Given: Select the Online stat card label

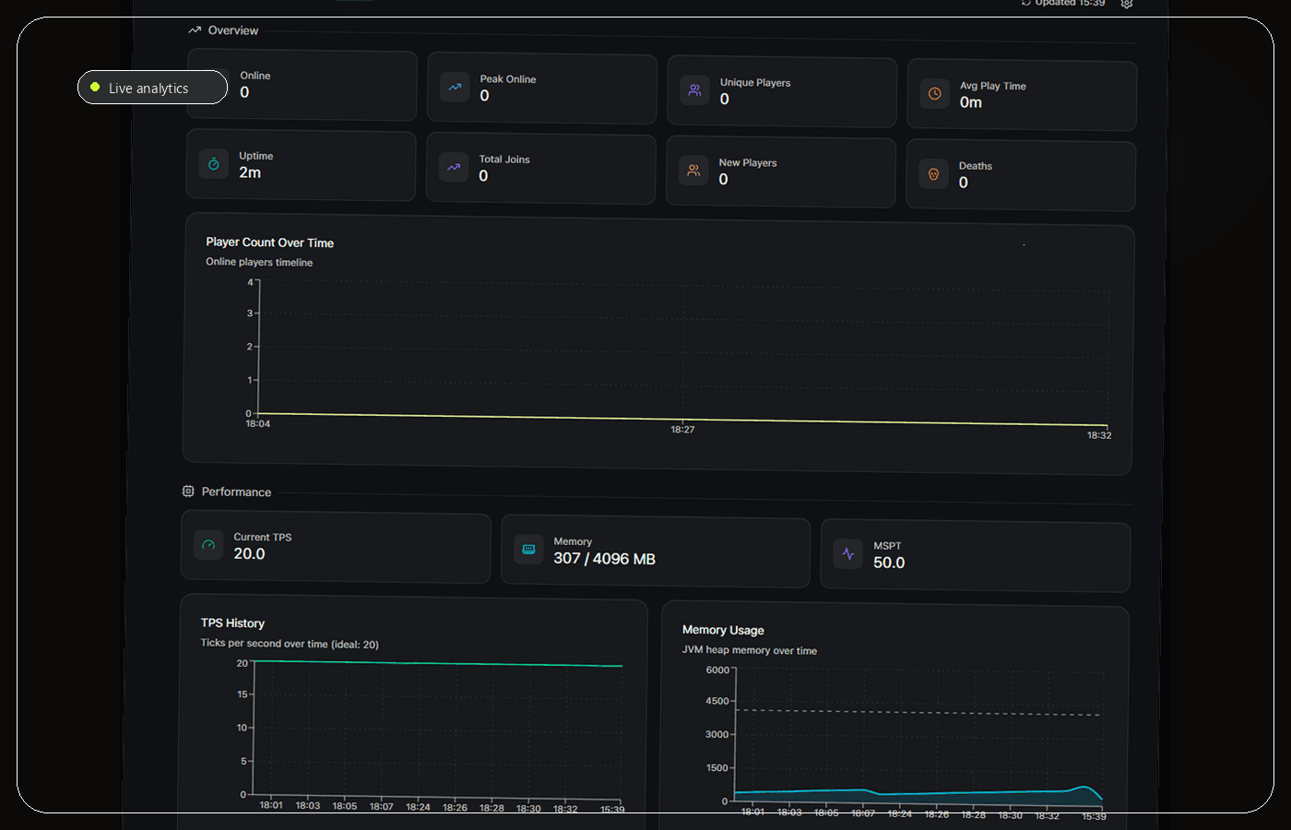Looking at the screenshot, I should [x=255, y=76].
